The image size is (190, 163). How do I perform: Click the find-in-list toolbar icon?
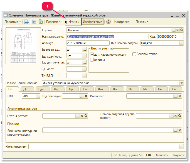coord(26,22)
